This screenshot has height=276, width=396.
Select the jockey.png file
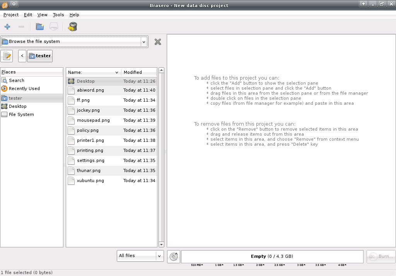tap(112, 110)
